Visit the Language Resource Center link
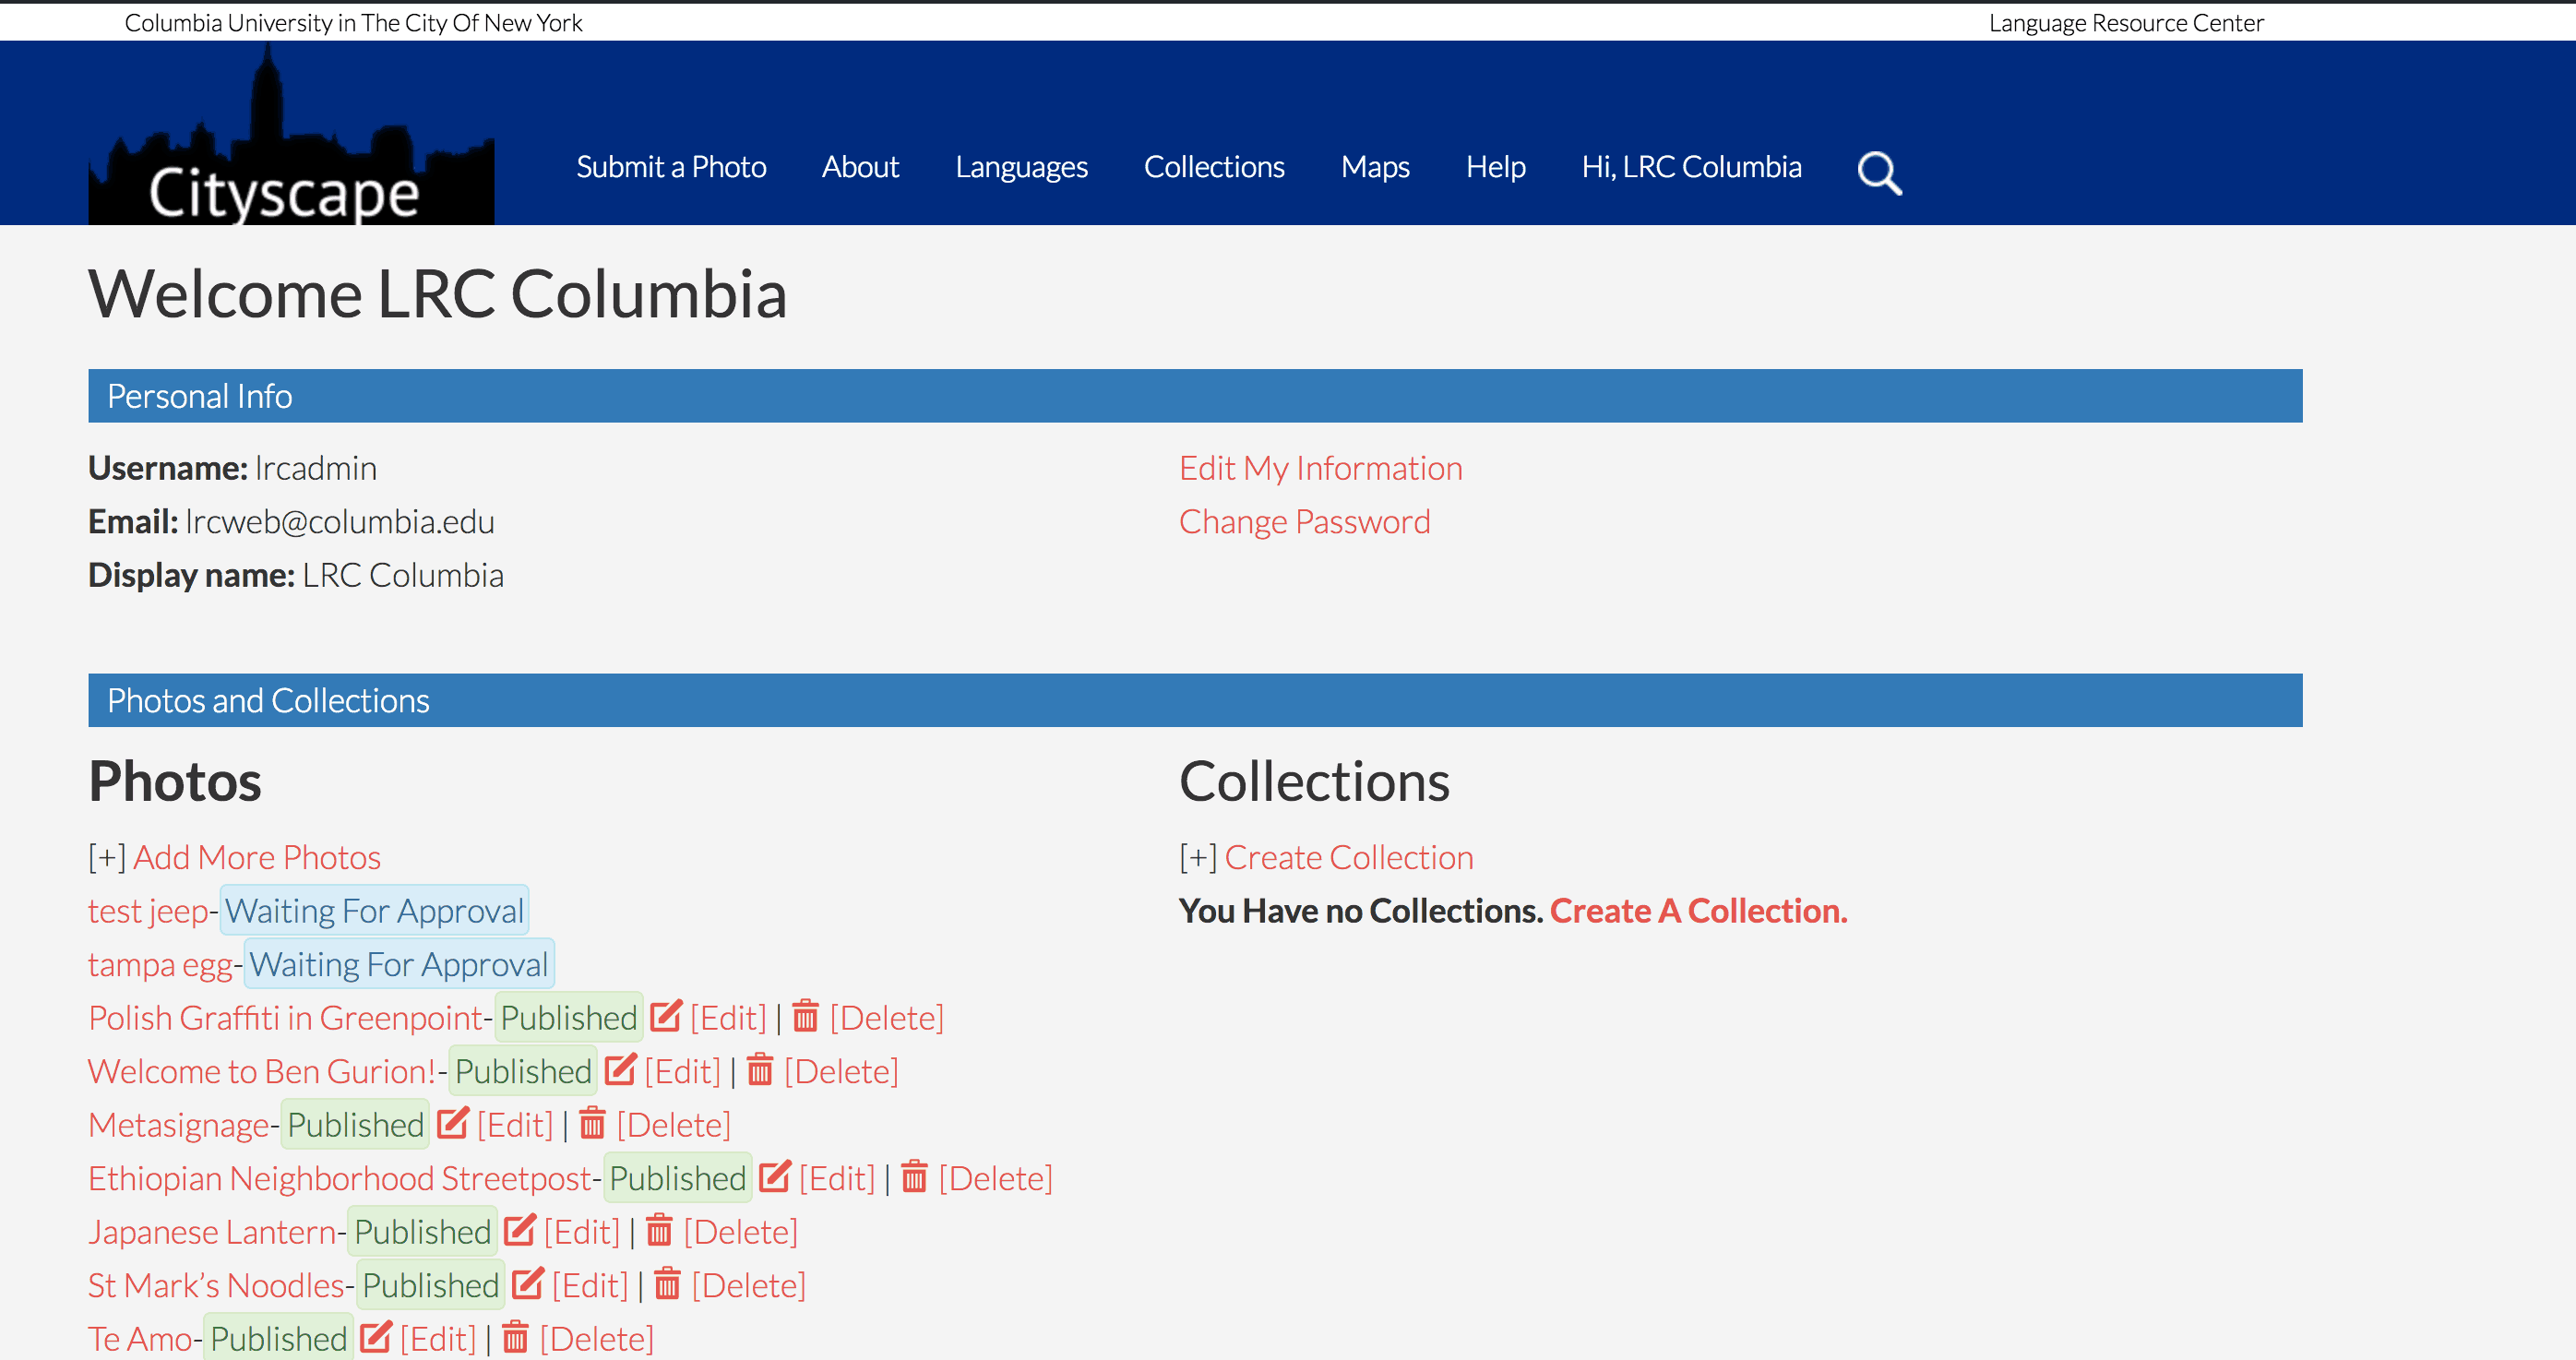 pos(2126,23)
